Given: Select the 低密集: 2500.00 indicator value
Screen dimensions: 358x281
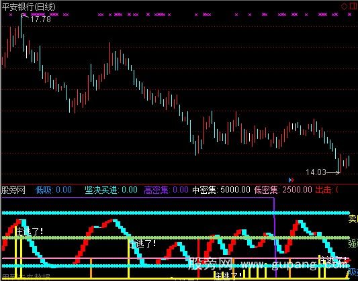Looking at the screenshot, I should [283, 190].
